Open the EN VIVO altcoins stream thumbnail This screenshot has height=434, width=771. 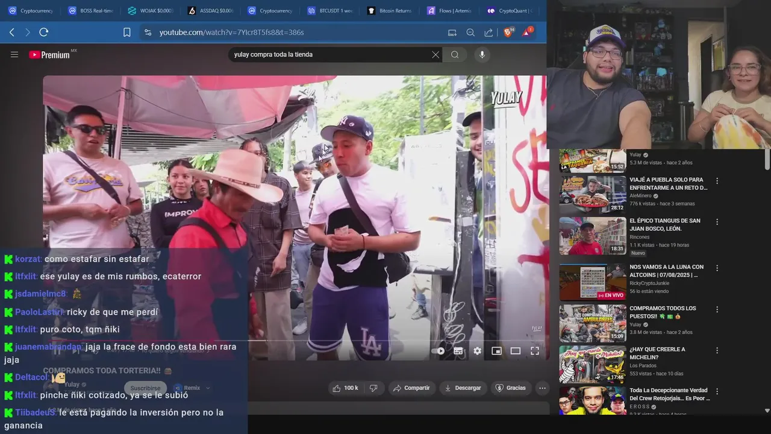(593, 281)
